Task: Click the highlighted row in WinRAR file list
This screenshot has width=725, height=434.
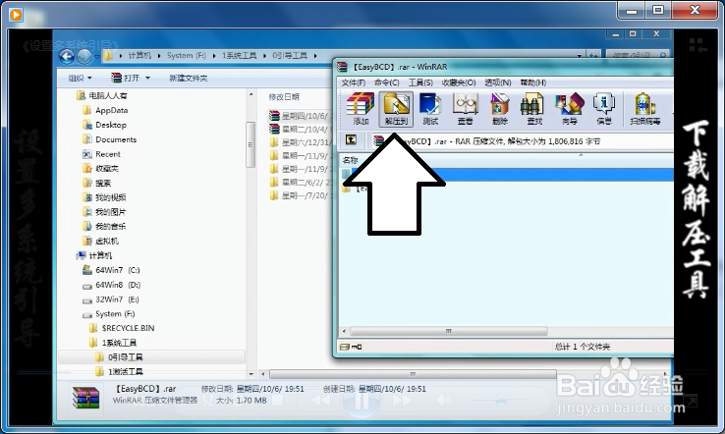Action: [507, 174]
